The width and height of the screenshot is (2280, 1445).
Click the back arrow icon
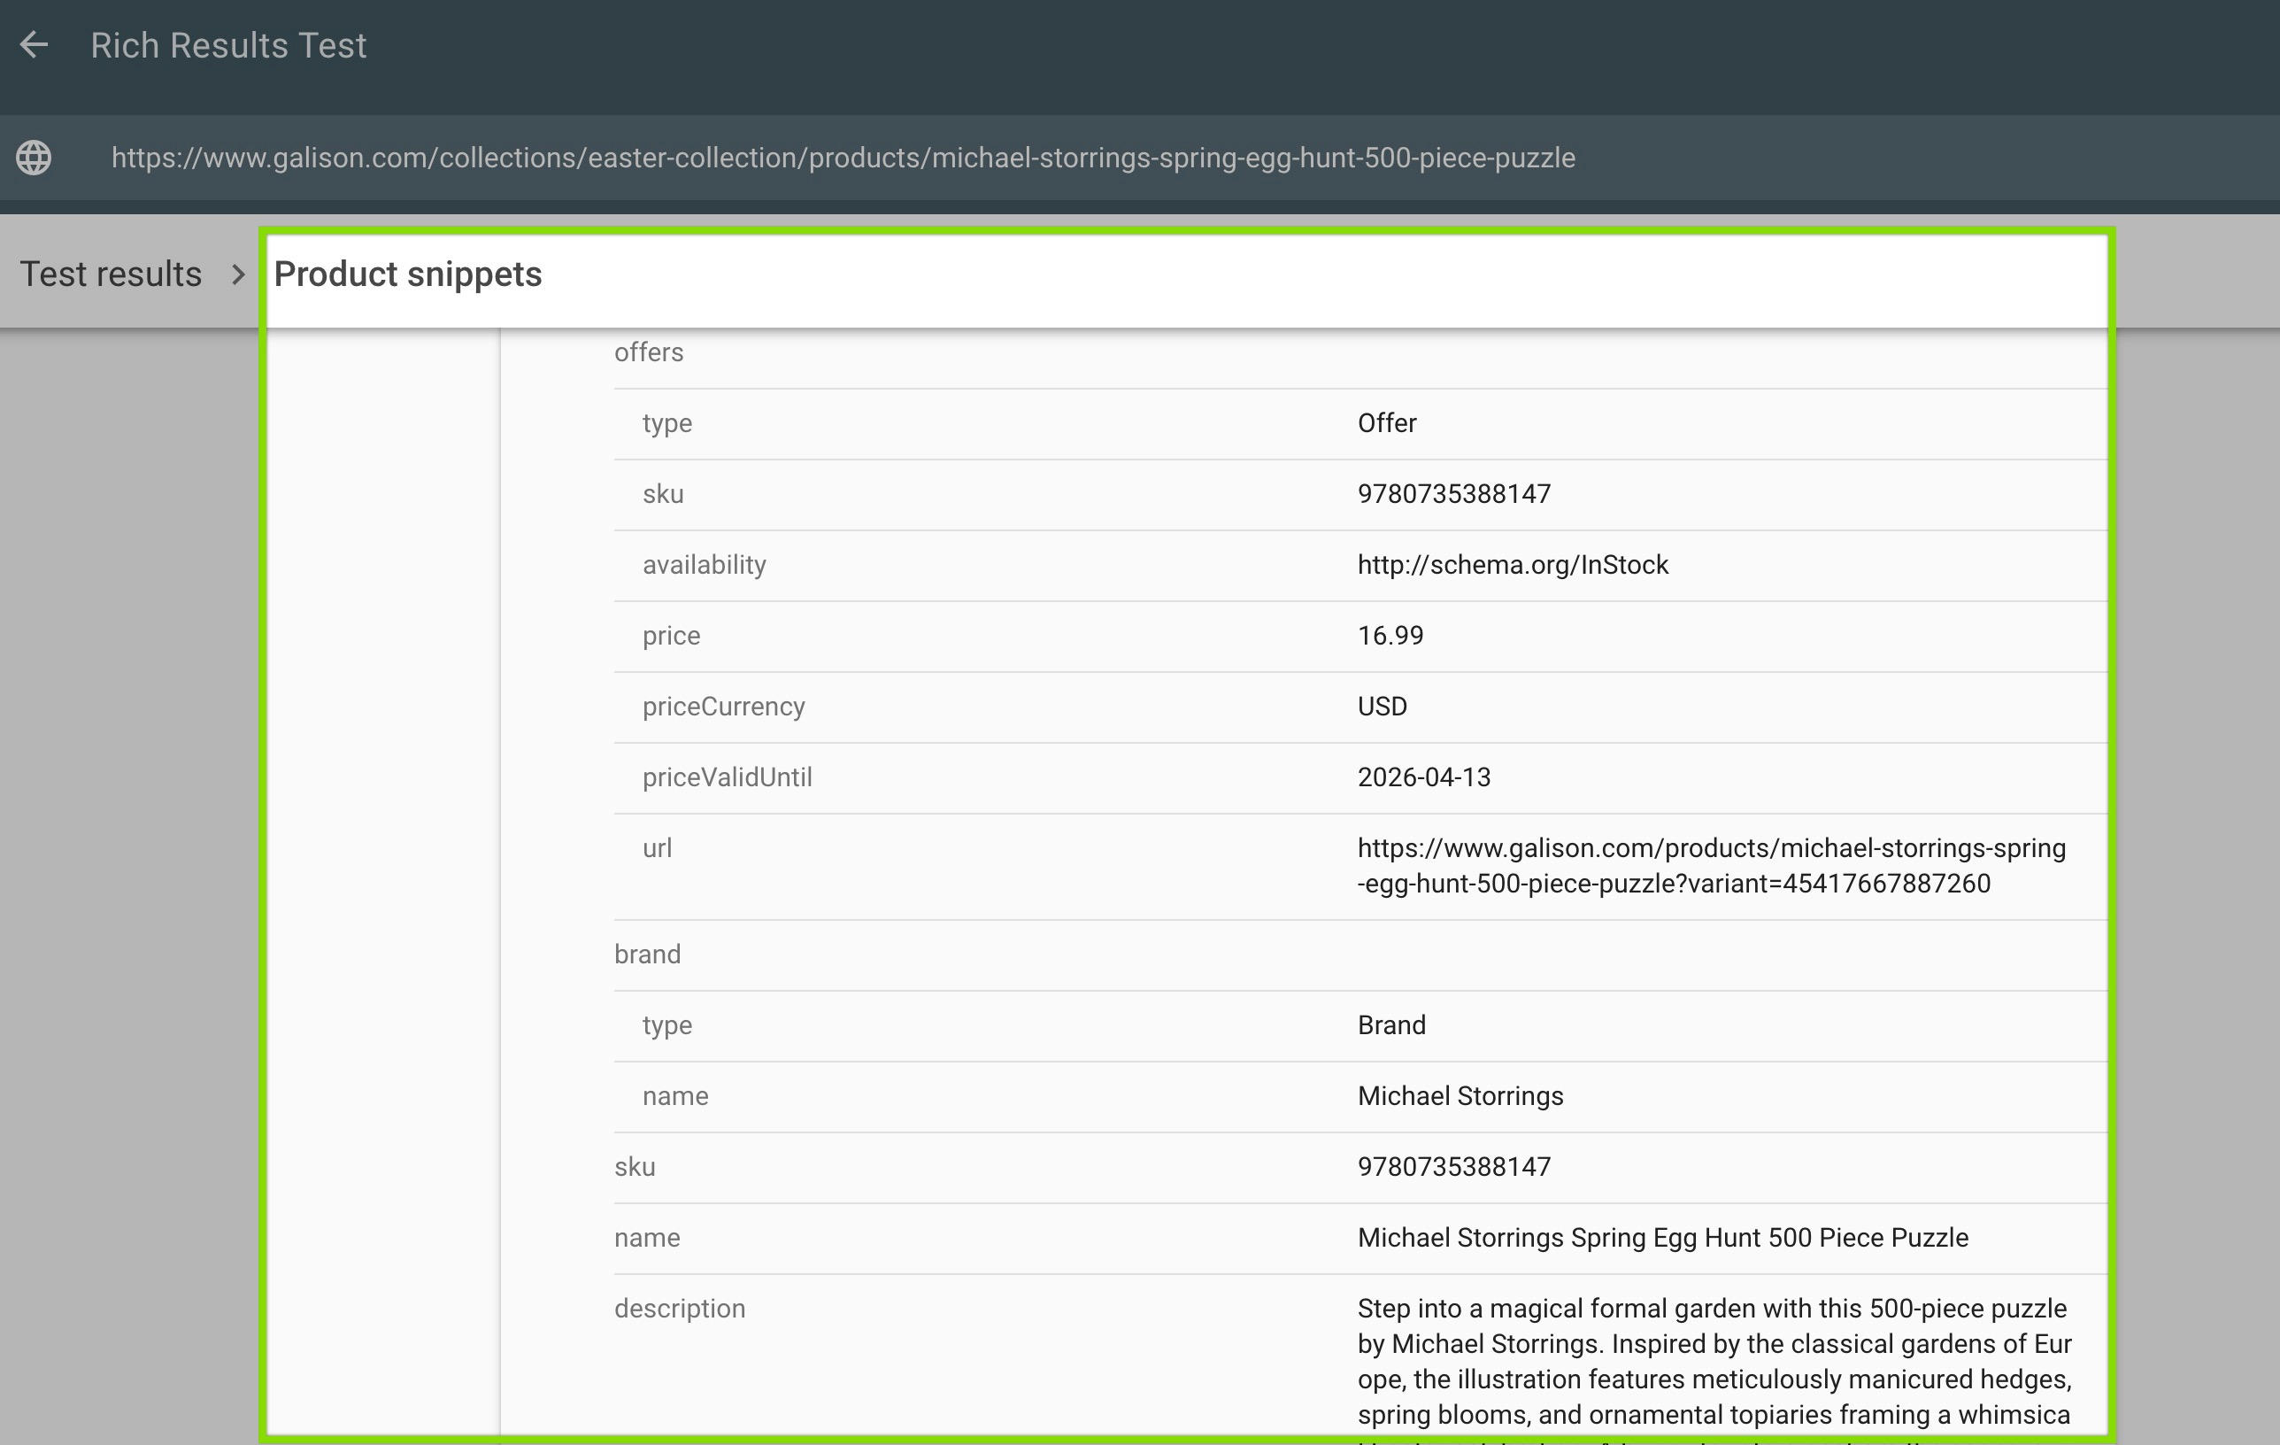click(35, 44)
